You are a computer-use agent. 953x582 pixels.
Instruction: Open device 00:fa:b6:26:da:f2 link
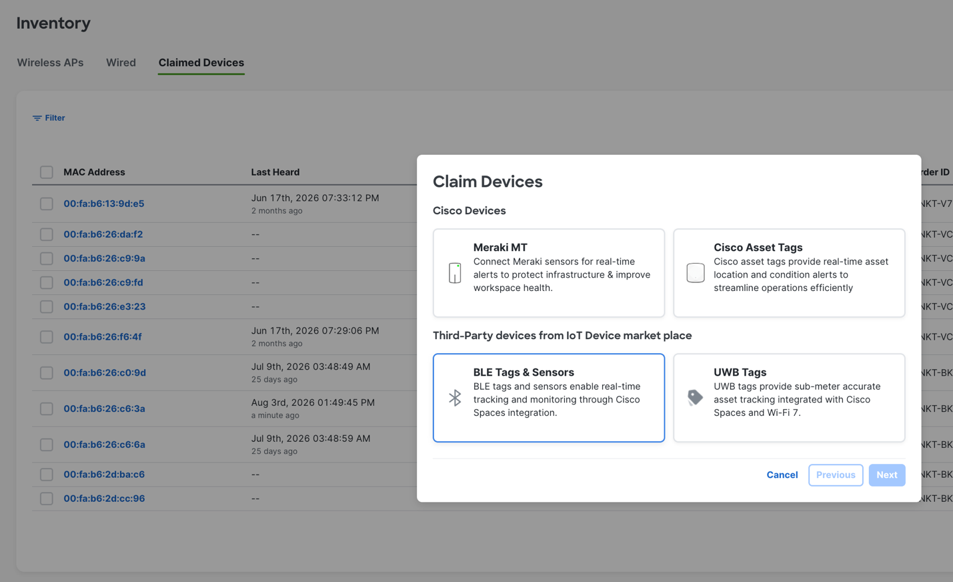(x=103, y=234)
